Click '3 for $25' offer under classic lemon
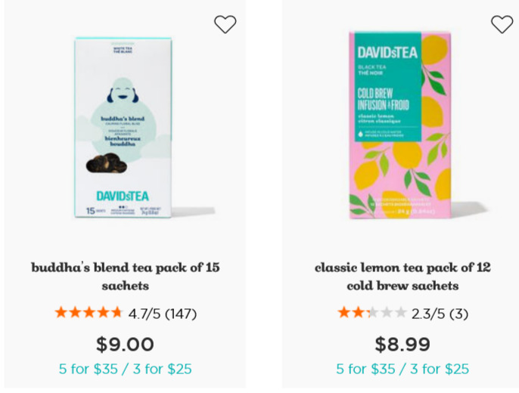The width and height of the screenshot is (519, 393). 440,369
